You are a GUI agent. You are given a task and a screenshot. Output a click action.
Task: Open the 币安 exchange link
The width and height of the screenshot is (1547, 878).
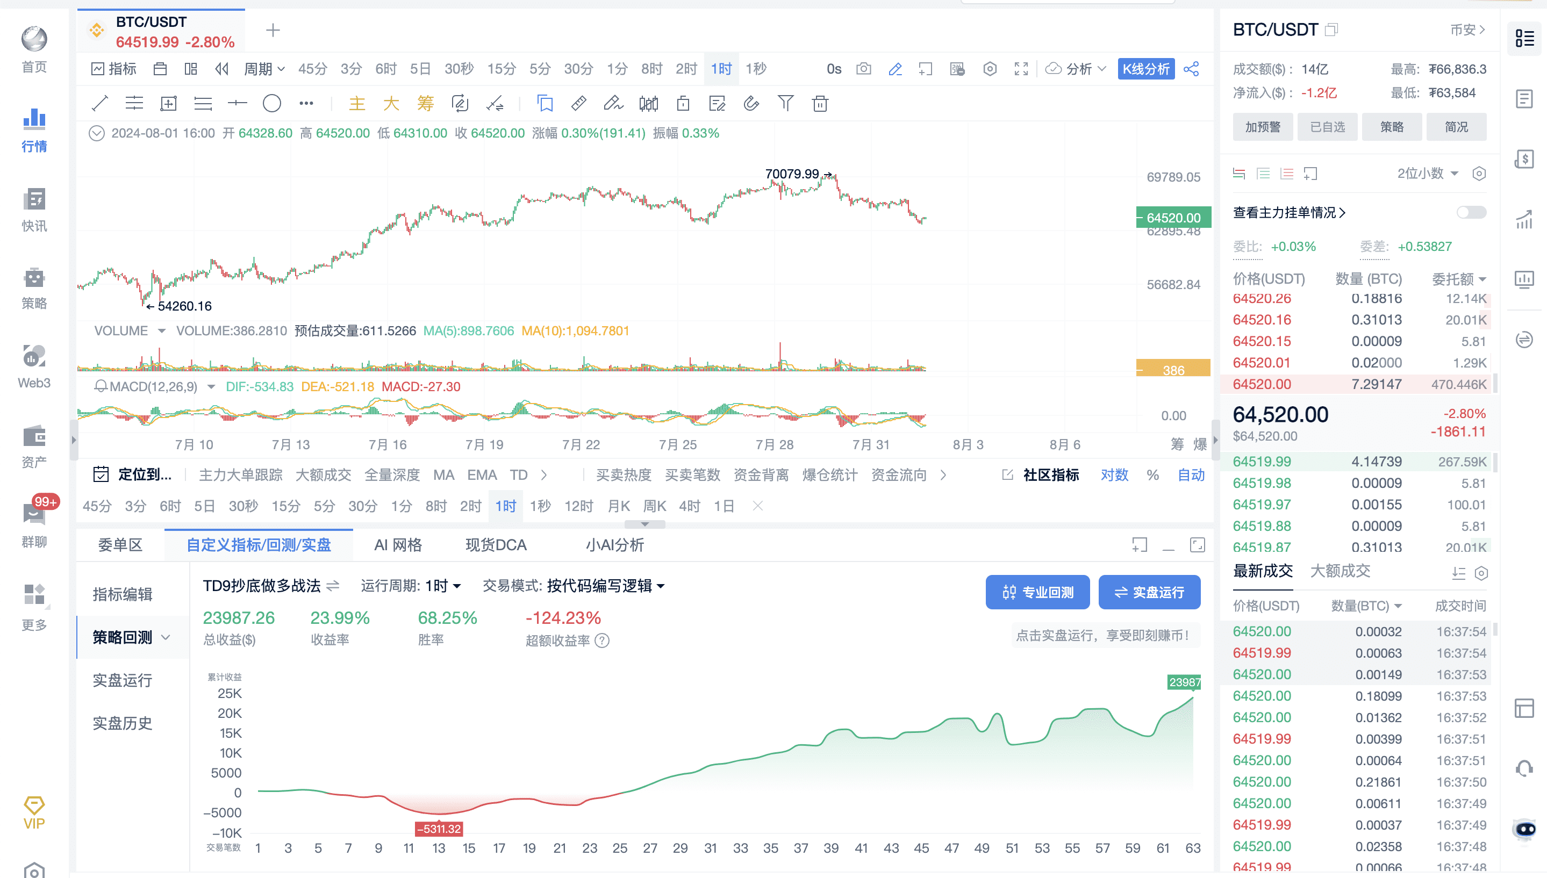(1467, 30)
